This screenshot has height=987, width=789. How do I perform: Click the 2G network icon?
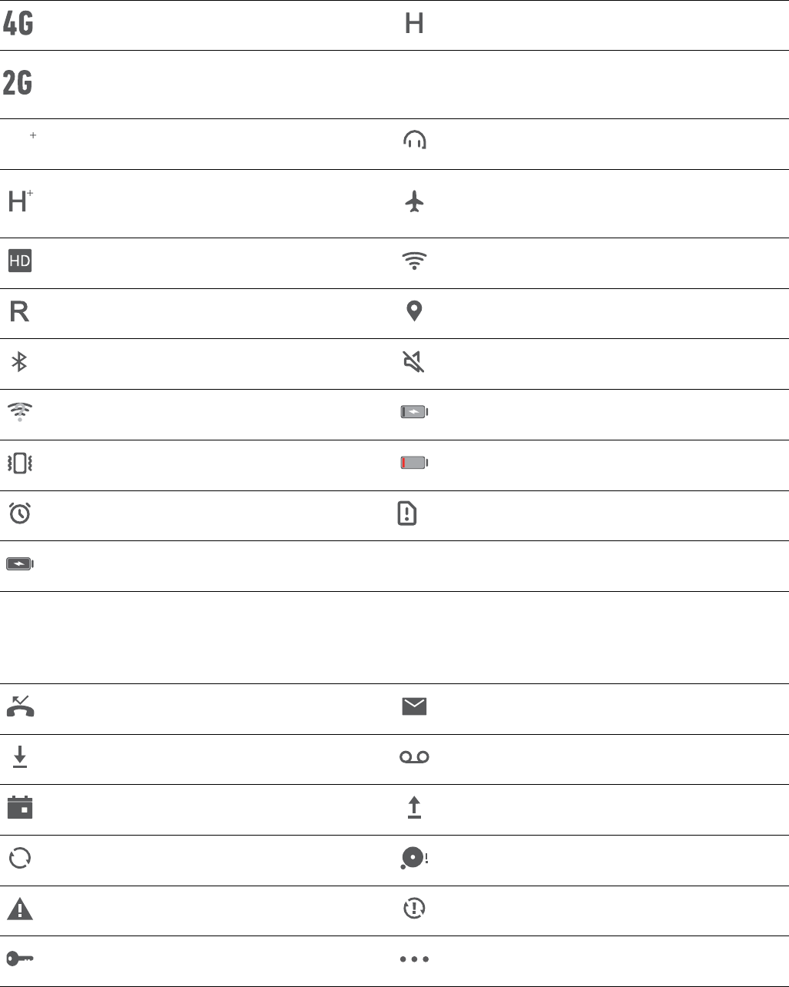(x=18, y=84)
